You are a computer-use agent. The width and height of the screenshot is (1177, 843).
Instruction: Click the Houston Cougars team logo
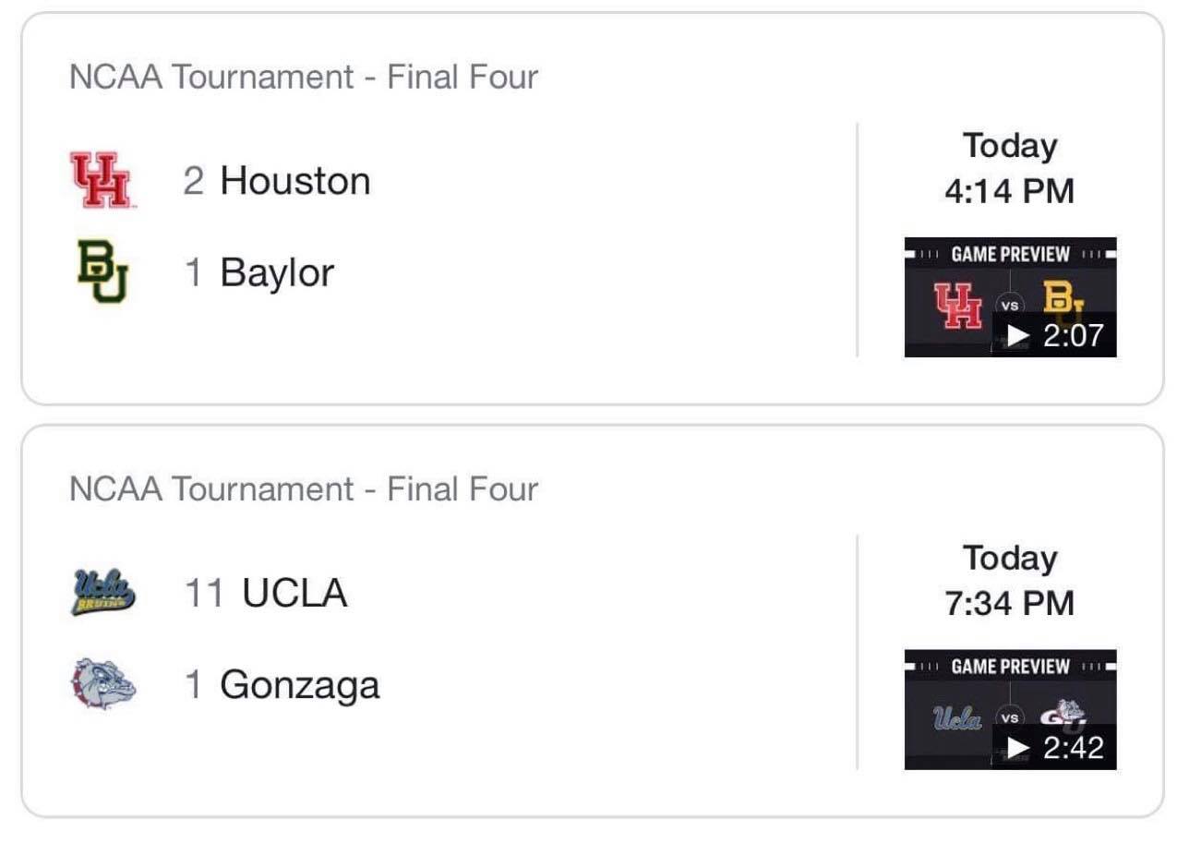[x=102, y=180]
